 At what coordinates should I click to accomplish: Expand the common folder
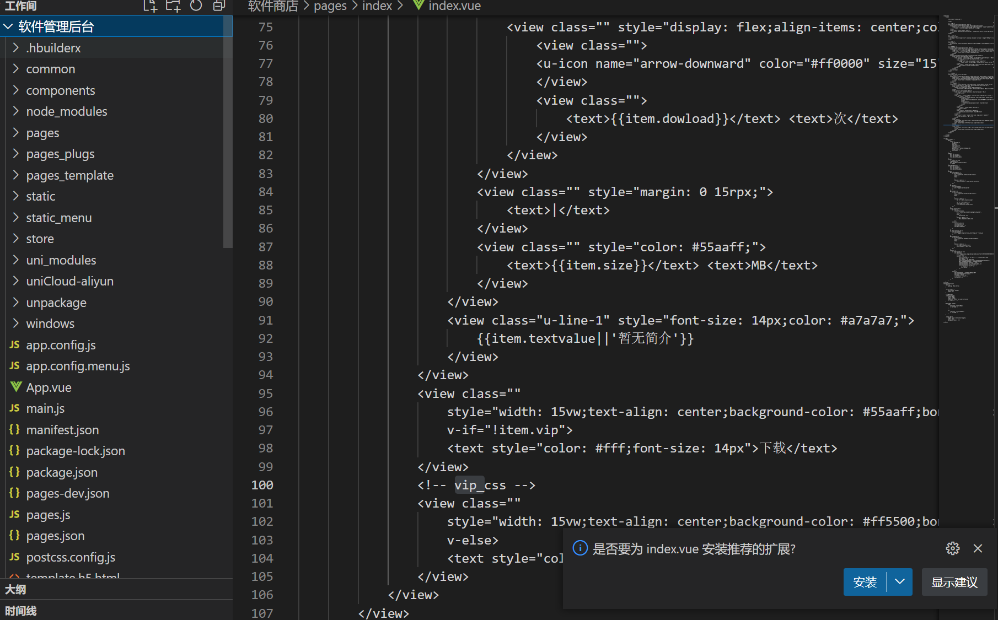pyautogui.click(x=15, y=69)
